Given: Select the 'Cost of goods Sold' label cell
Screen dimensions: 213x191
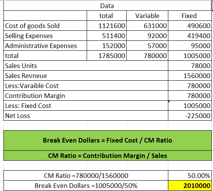Looking at the screenshot, I should (x=45, y=26).
